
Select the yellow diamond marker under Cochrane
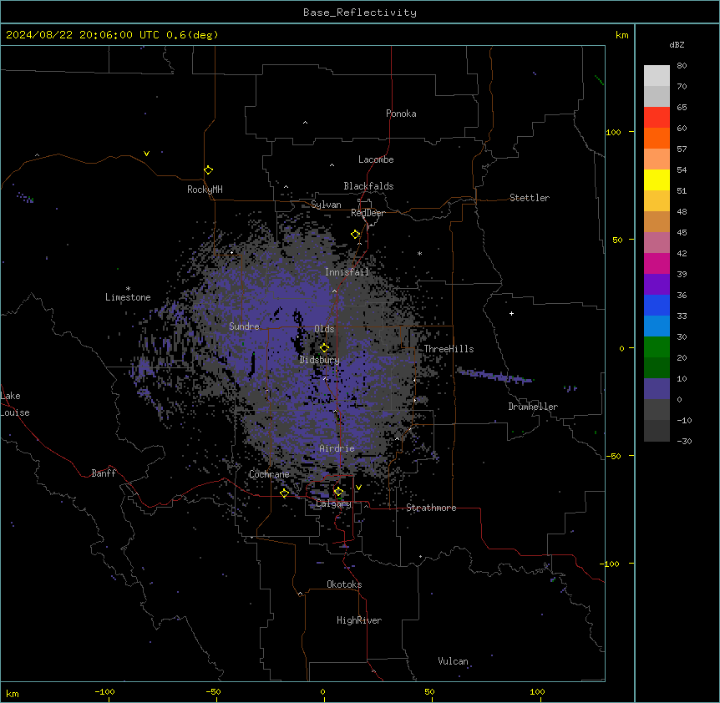click(284, 493)
